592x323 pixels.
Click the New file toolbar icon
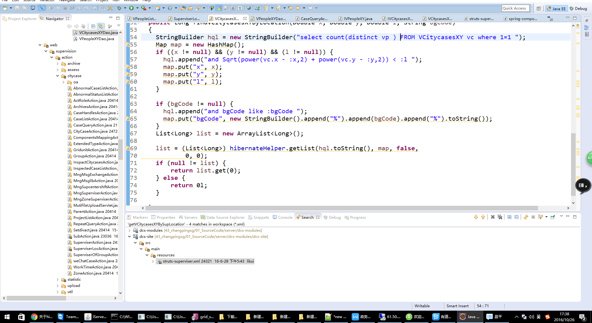pyautogui.click(x=5, y=8)
